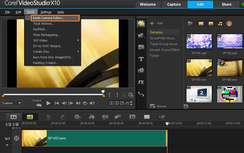Set the mark-out bracket
The height and width of the screenshot is (153, 244).
[117, 95]
